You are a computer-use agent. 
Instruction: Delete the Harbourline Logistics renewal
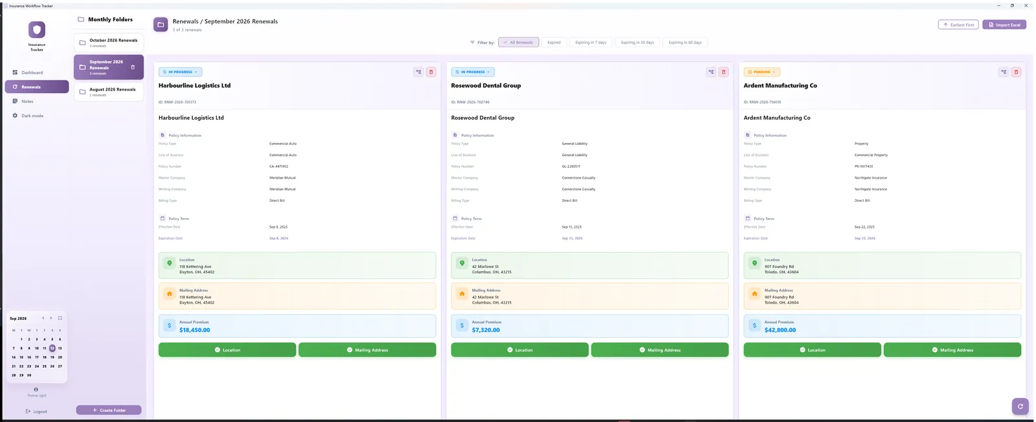pyautogui.click(x=431, y=72)
